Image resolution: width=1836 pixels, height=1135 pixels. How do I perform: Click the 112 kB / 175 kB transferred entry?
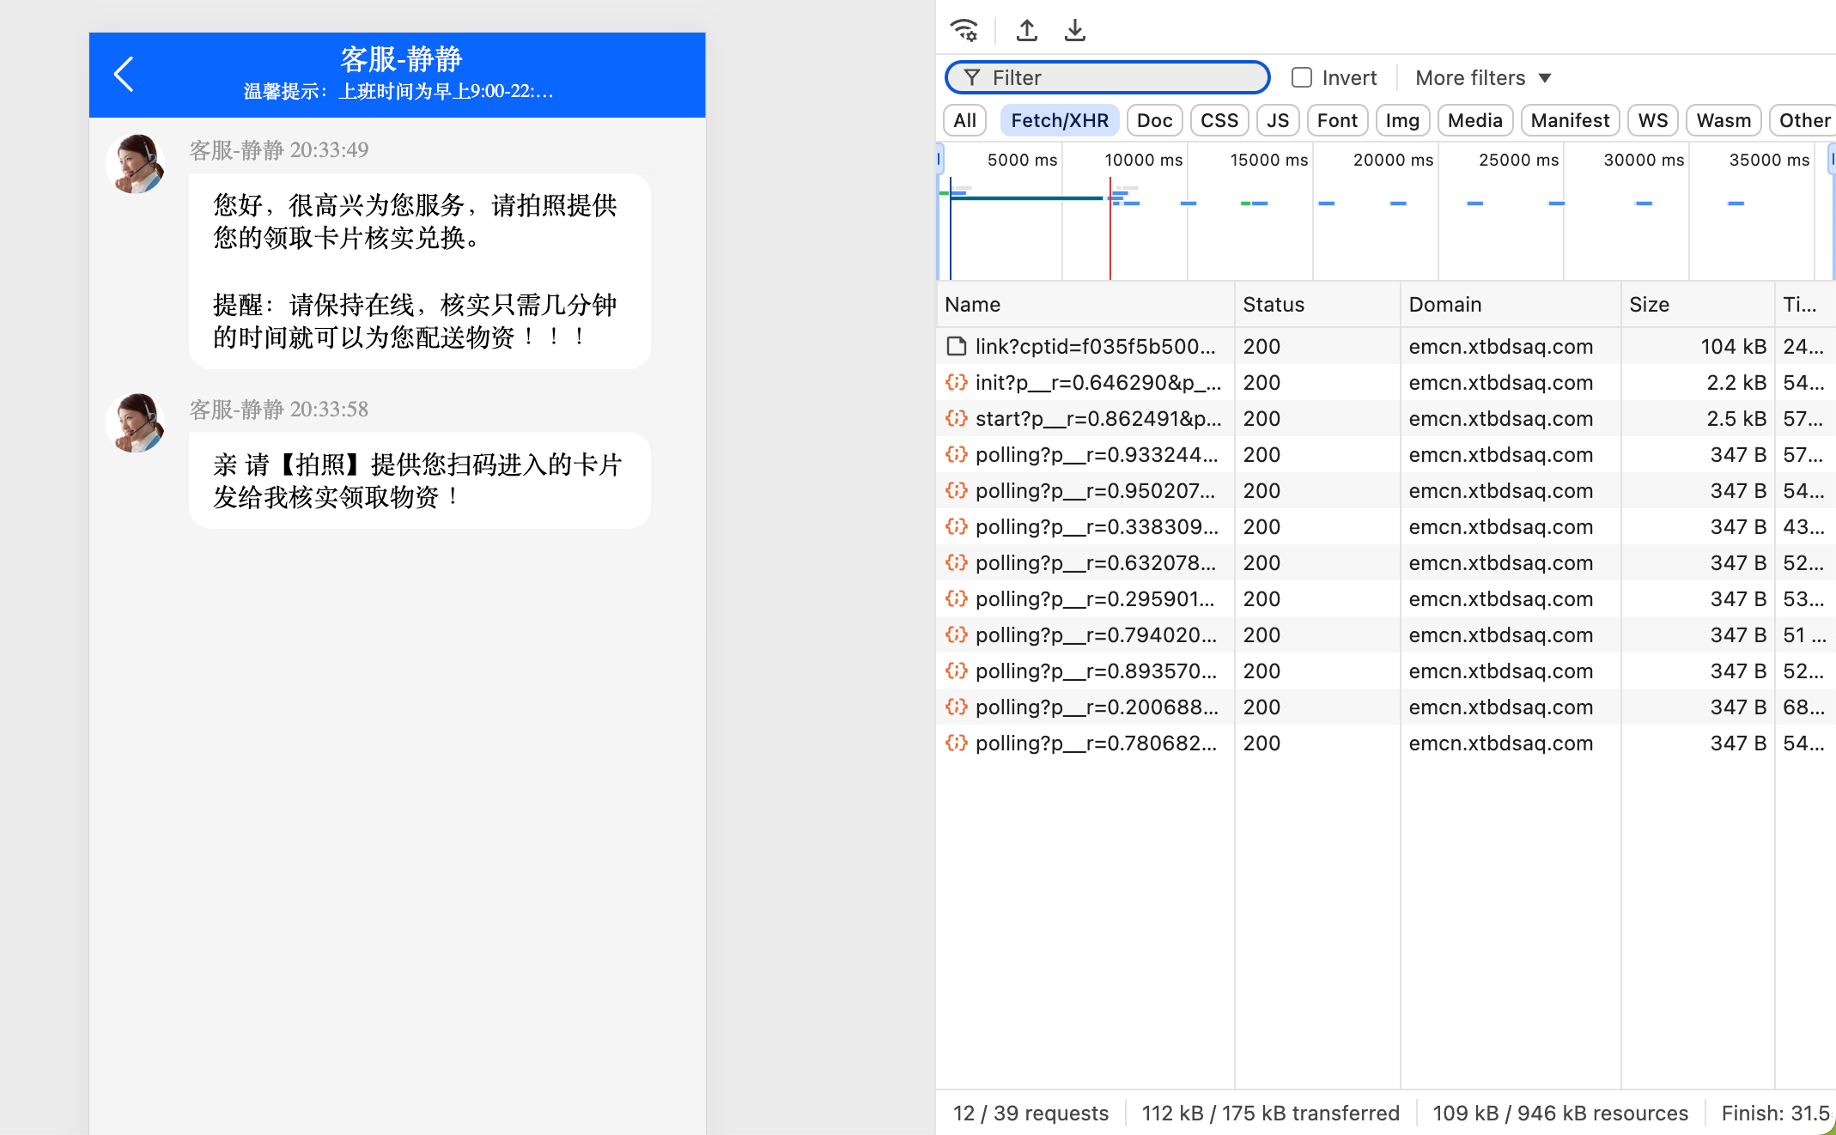coord(1270,1113)
